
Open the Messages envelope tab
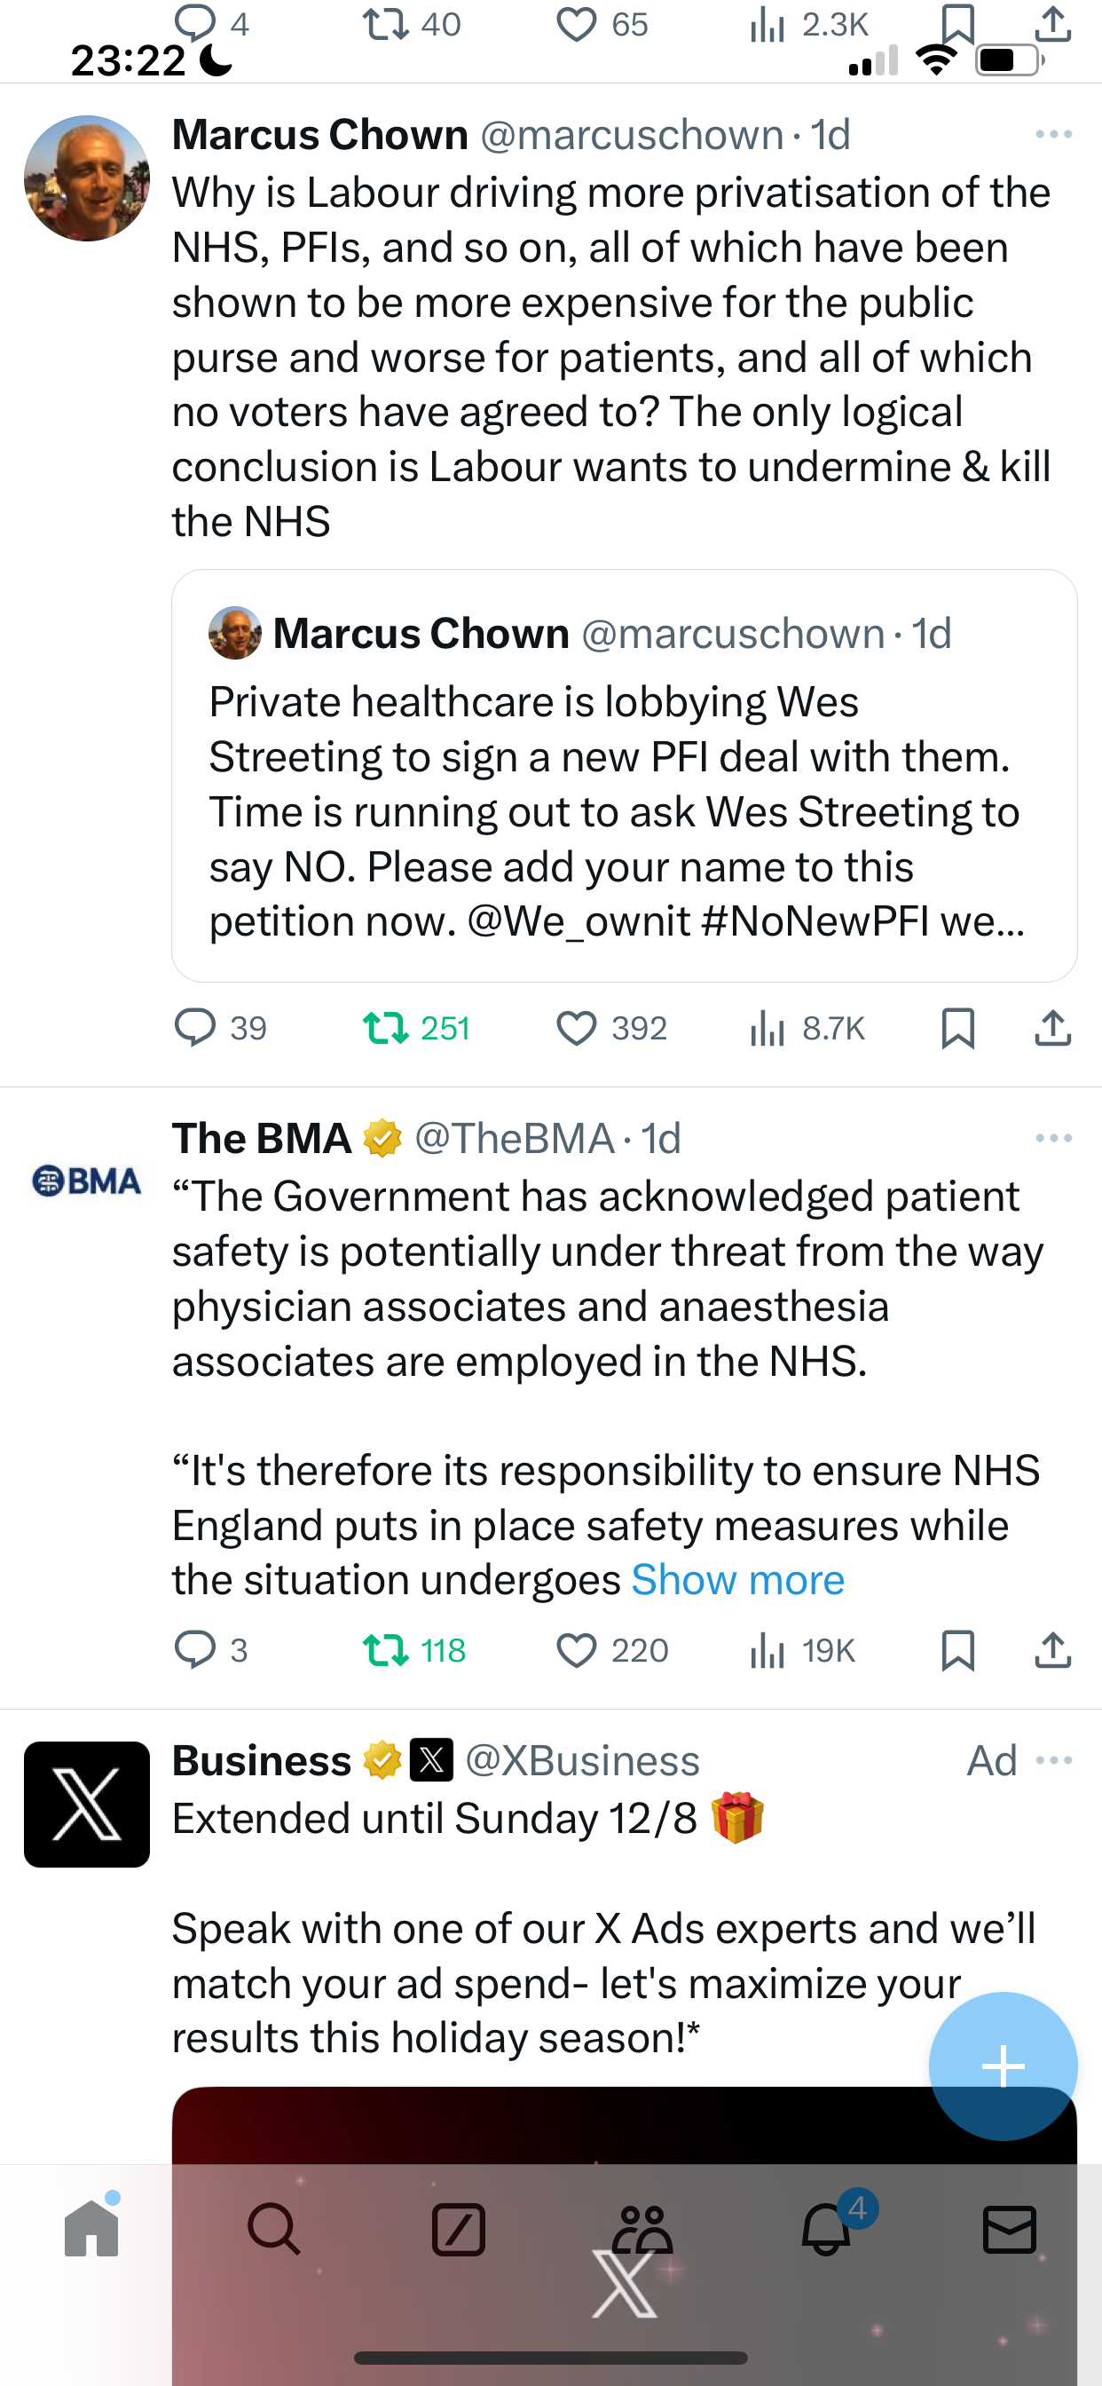(x=1010, y=2229)
